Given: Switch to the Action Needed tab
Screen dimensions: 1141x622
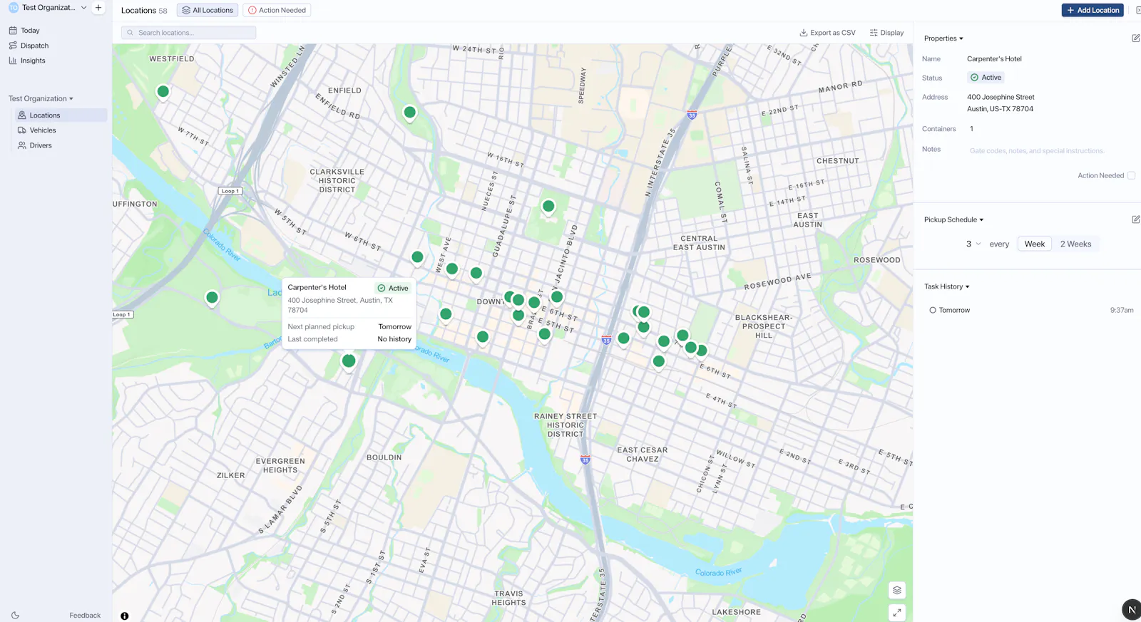Looking at the screenshot, I should tap(277, 11).
